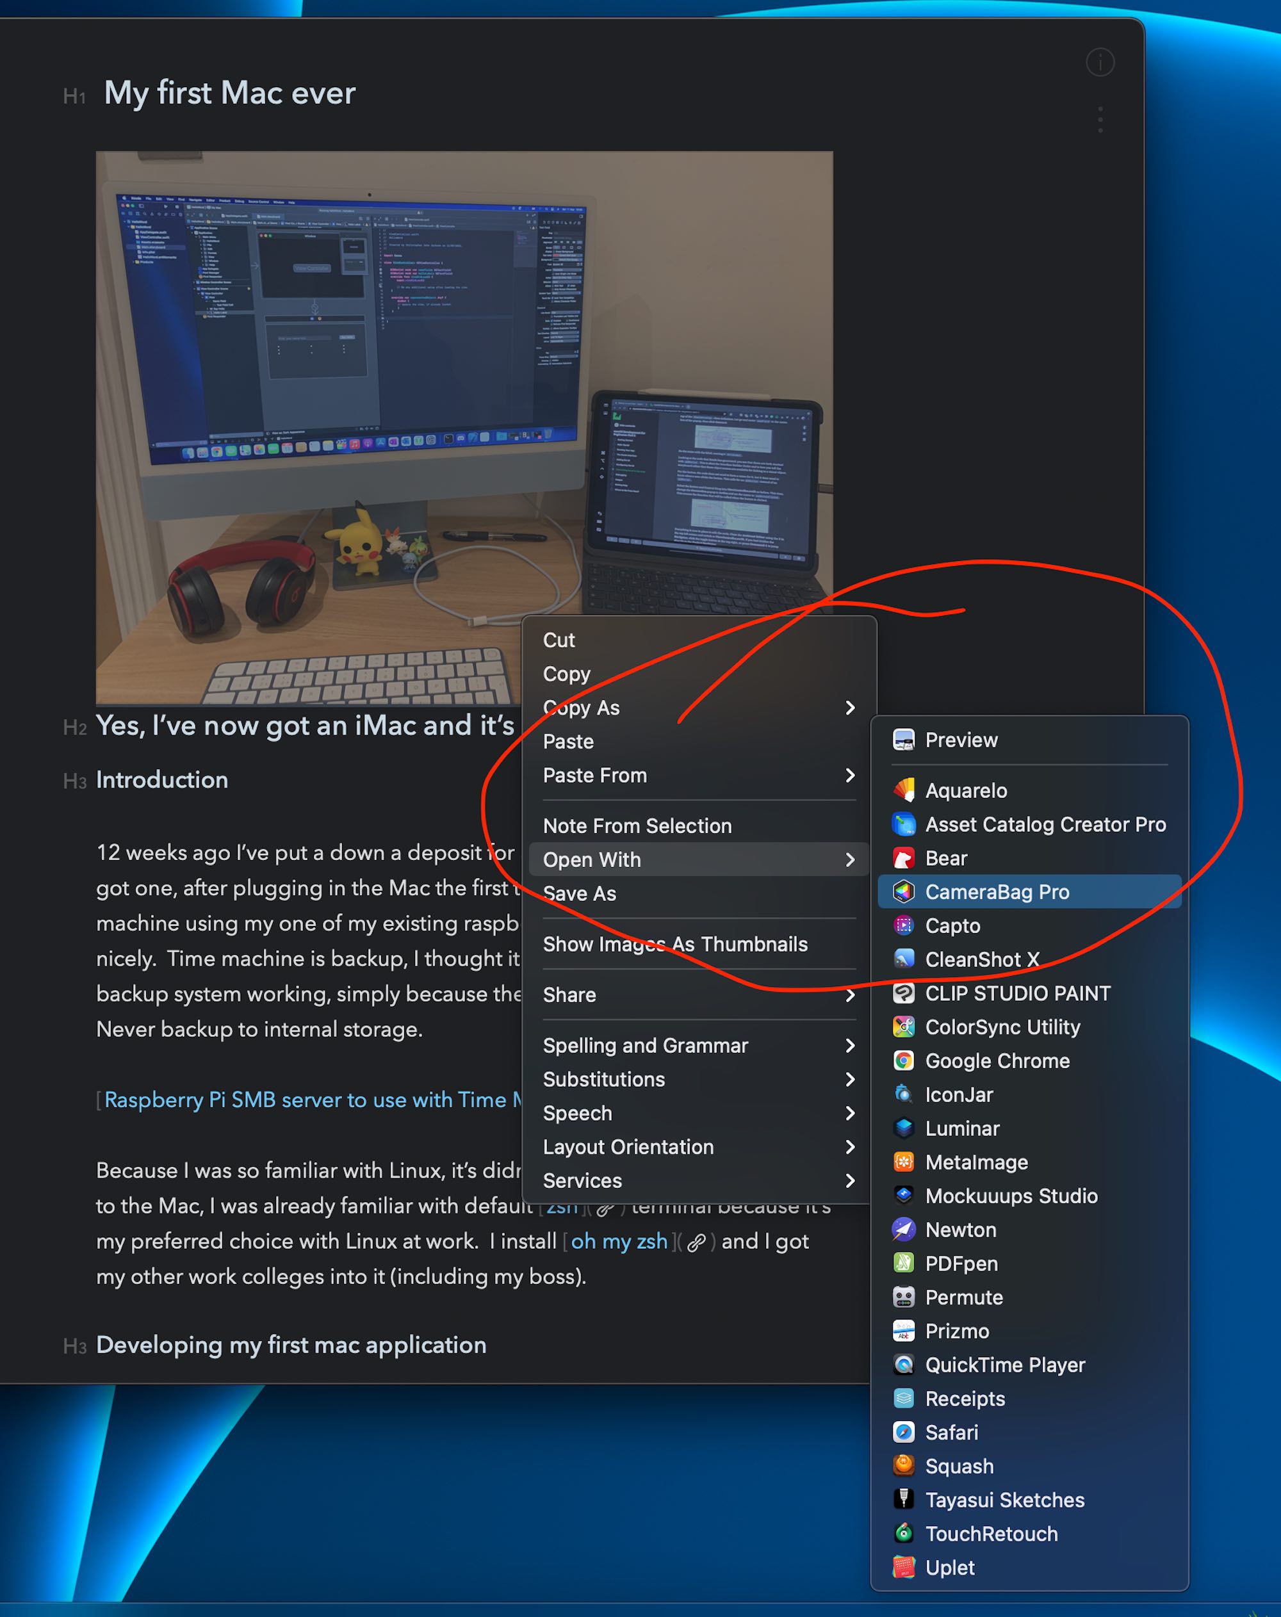1281x1617 pixels.
Task: Choose the Receipts app icon
Action: point(904,1398)
